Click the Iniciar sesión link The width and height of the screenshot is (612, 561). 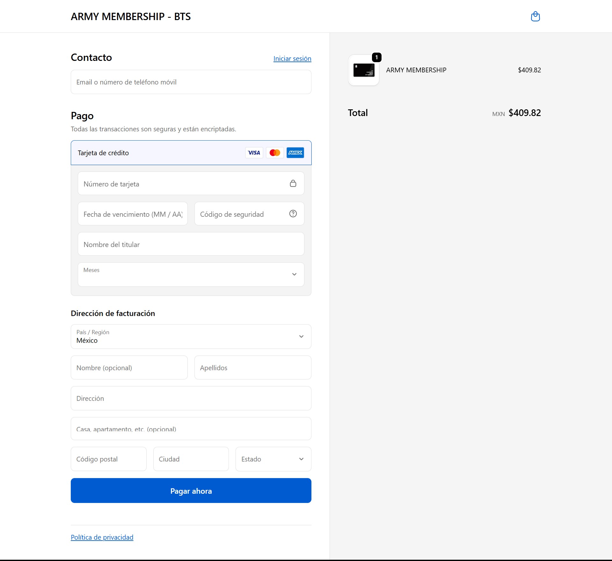point(292,59)
